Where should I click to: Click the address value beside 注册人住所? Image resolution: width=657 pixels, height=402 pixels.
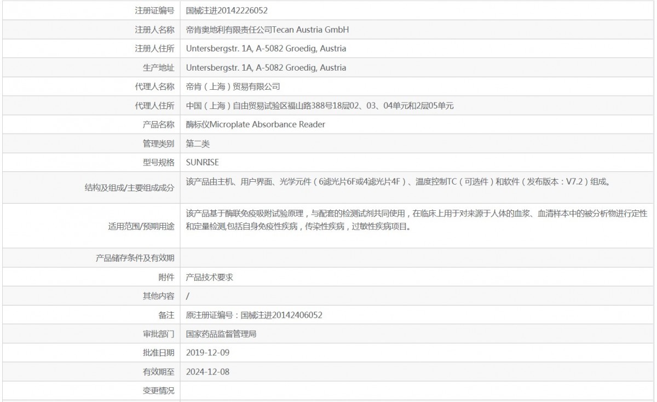tap(266, 49)
